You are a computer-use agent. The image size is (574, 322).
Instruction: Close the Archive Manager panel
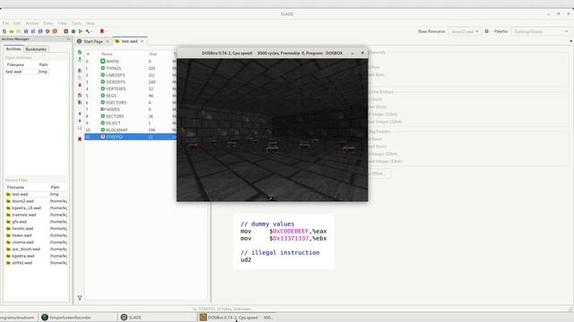(68, 39)
